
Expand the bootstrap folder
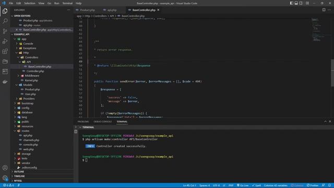click(x=27, y=103)
